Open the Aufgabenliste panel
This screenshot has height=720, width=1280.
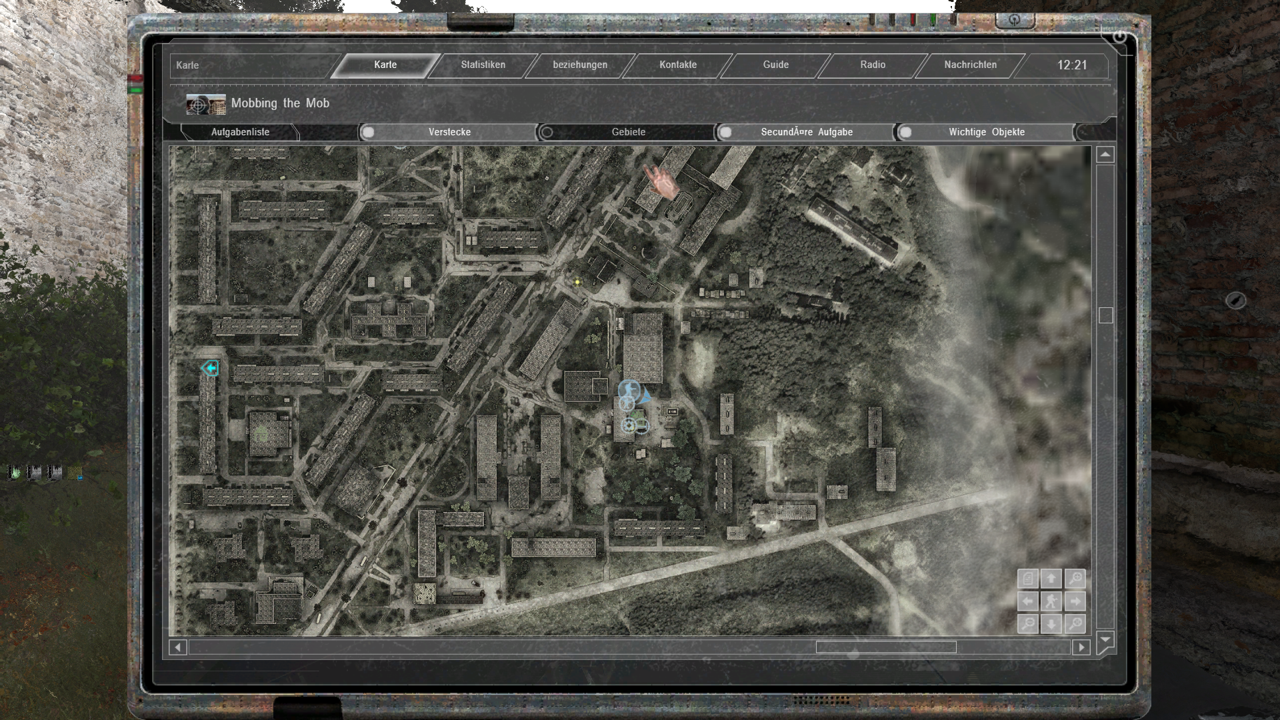[240, 132]
